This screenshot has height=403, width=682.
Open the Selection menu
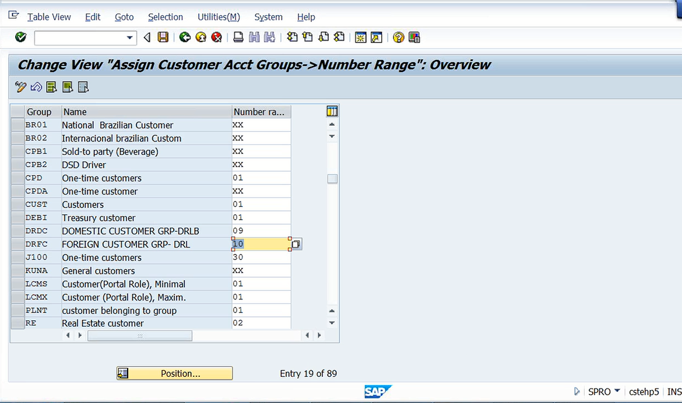(x=166, y=17)
